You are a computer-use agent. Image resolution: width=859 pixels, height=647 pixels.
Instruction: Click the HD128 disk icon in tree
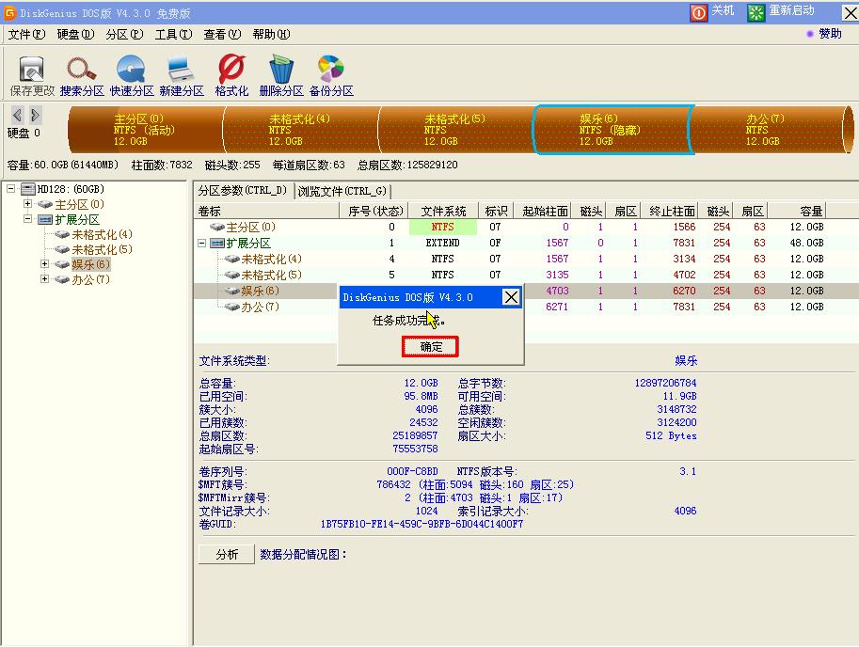point(28,189)
